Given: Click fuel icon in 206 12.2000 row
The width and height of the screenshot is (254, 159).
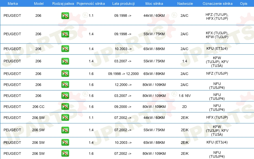Looking at the screenshot, I should 65,85.
